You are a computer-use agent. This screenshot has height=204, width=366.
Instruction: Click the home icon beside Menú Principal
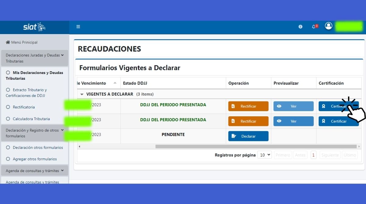[8, 42]
